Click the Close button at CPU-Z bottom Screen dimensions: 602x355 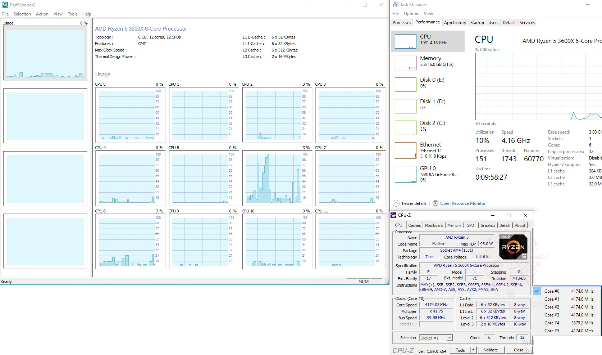pyautogui.click(x=519, y=350)
